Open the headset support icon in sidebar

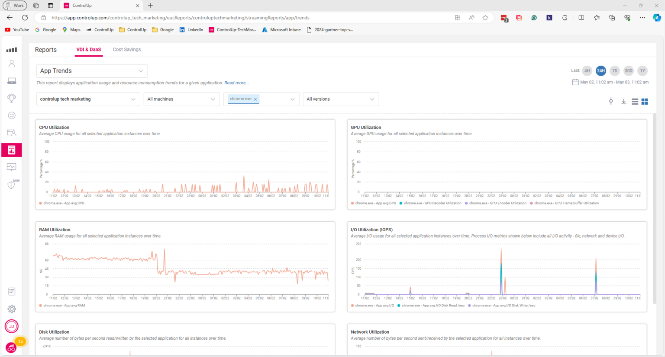tap(11, 98)
